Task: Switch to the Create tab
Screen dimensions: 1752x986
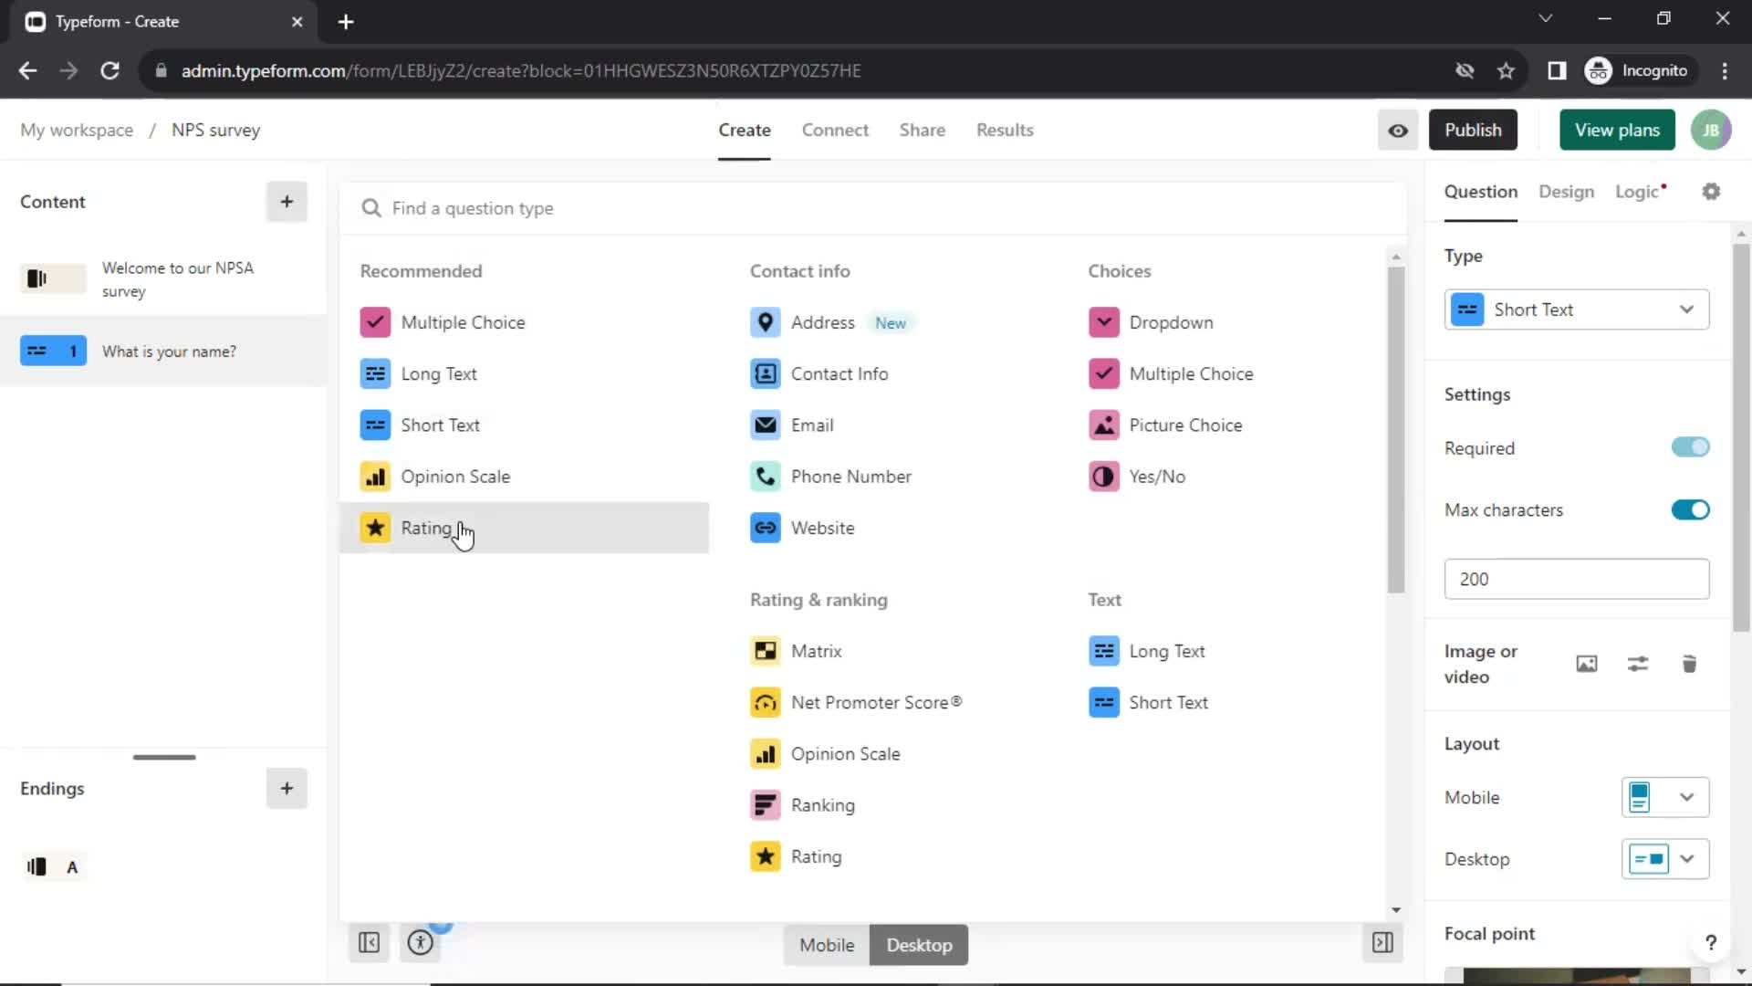Action: pos(744,130)
